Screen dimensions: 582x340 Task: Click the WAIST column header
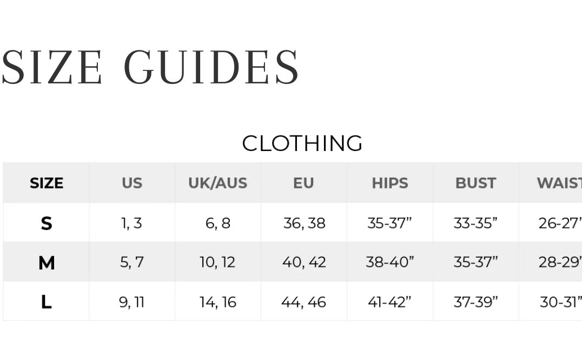click(x=559, y=183)
